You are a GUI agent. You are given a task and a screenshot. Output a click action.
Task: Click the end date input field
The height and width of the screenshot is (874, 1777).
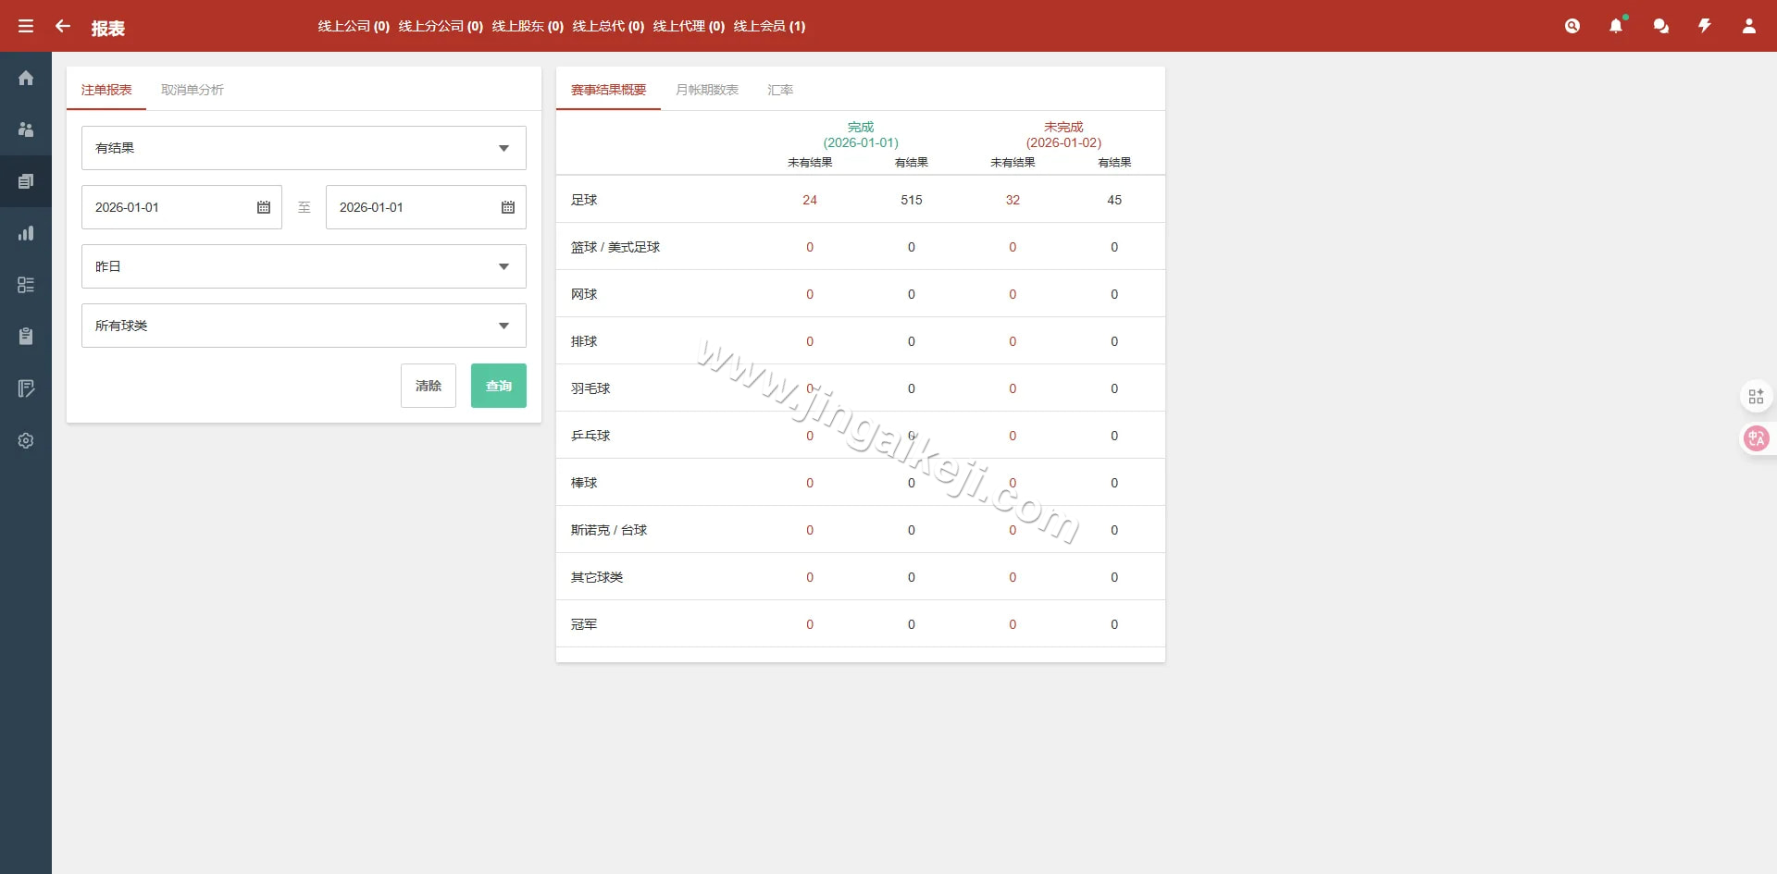412,207
